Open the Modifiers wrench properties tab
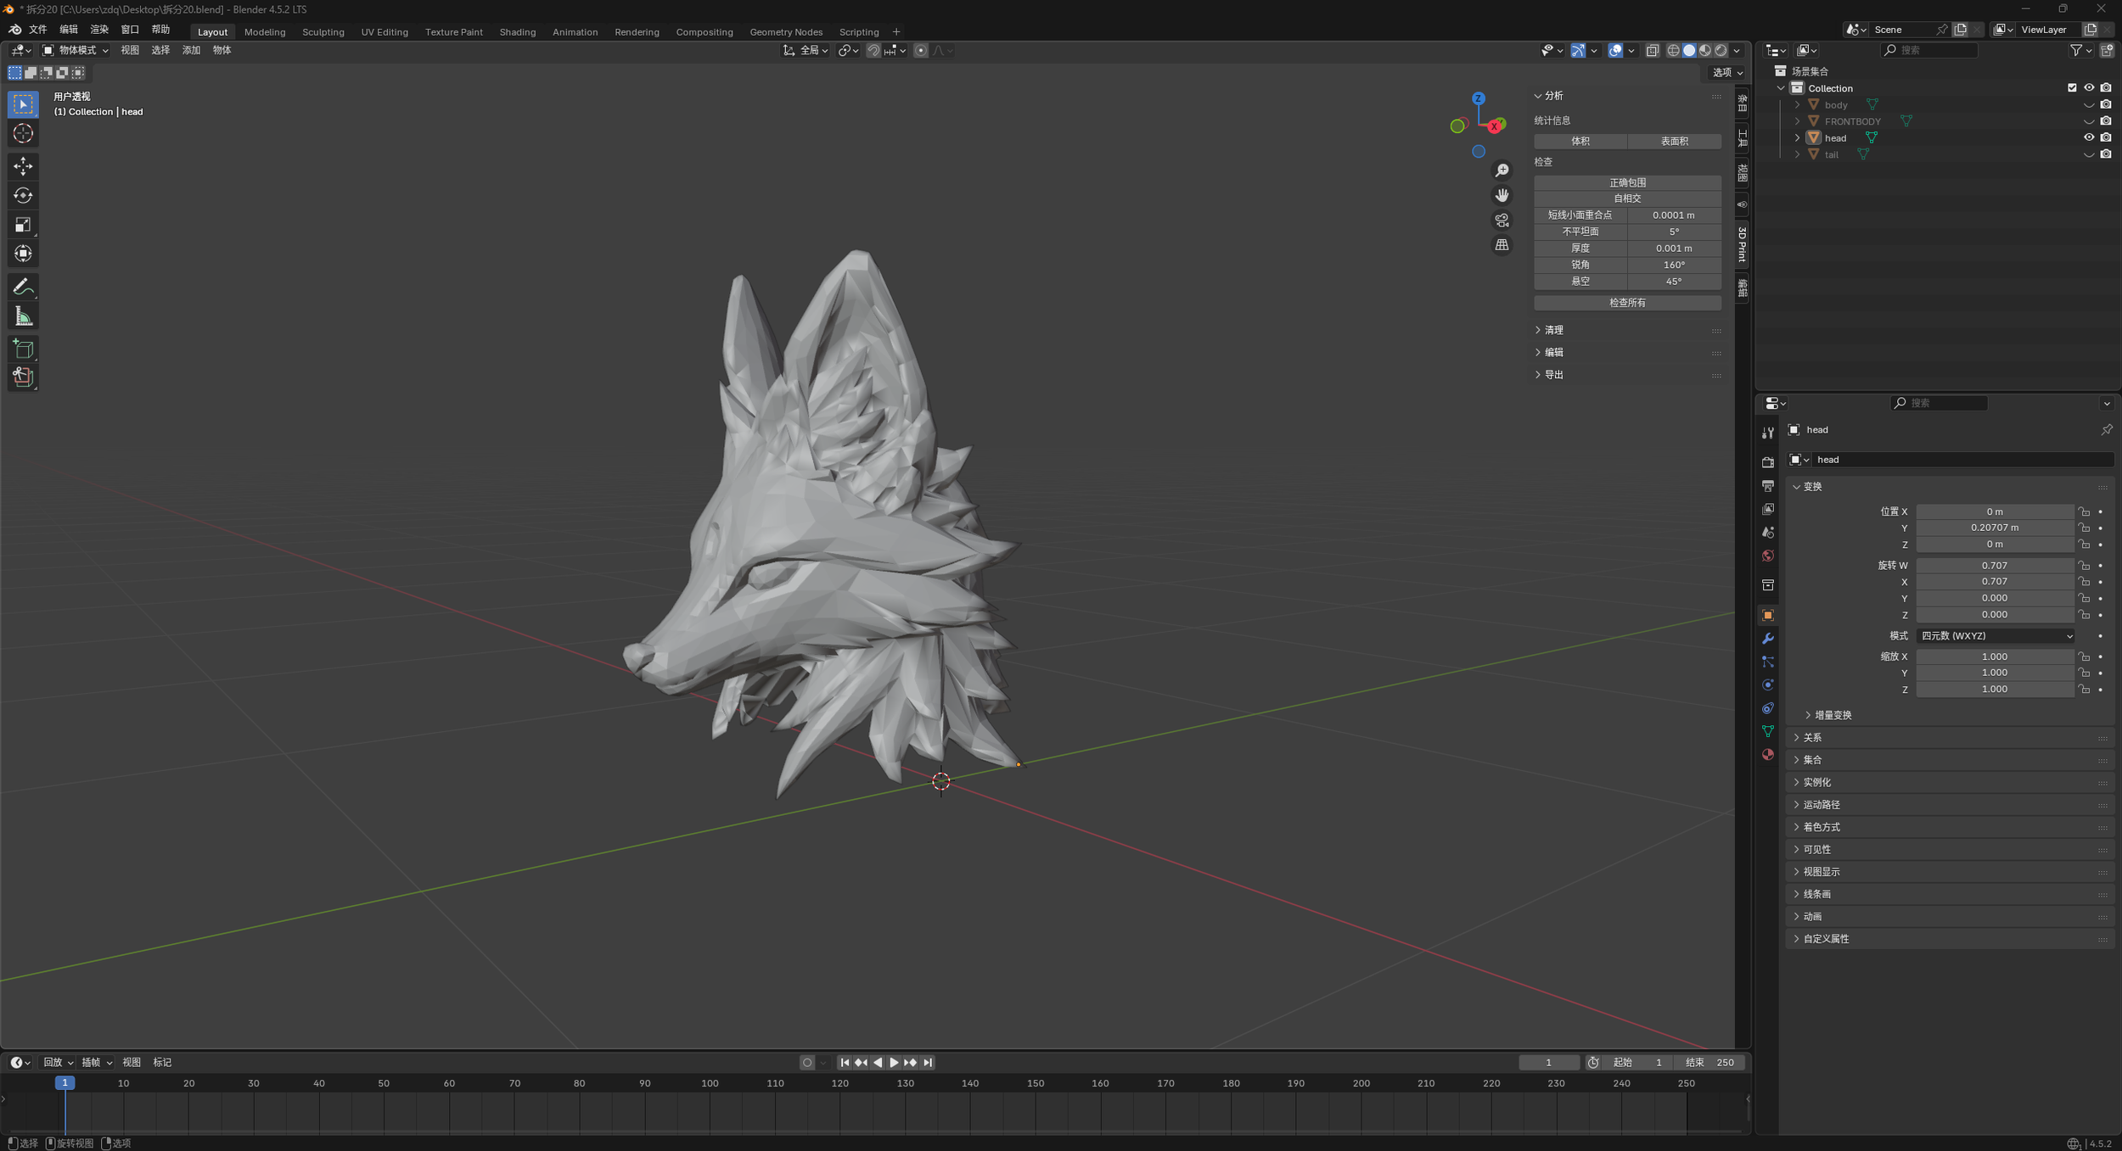Image resolution: width=2122 pixels, height=1151 pixels. 1768,639
